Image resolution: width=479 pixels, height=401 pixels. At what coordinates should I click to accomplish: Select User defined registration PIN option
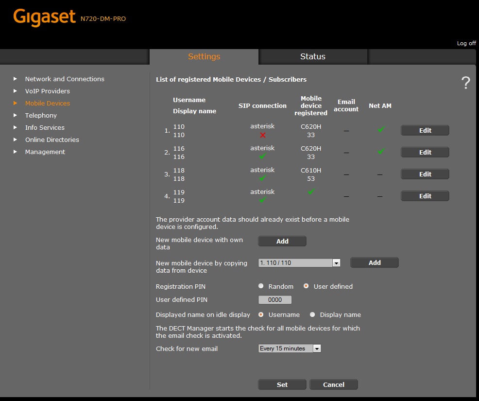point(306,286)
